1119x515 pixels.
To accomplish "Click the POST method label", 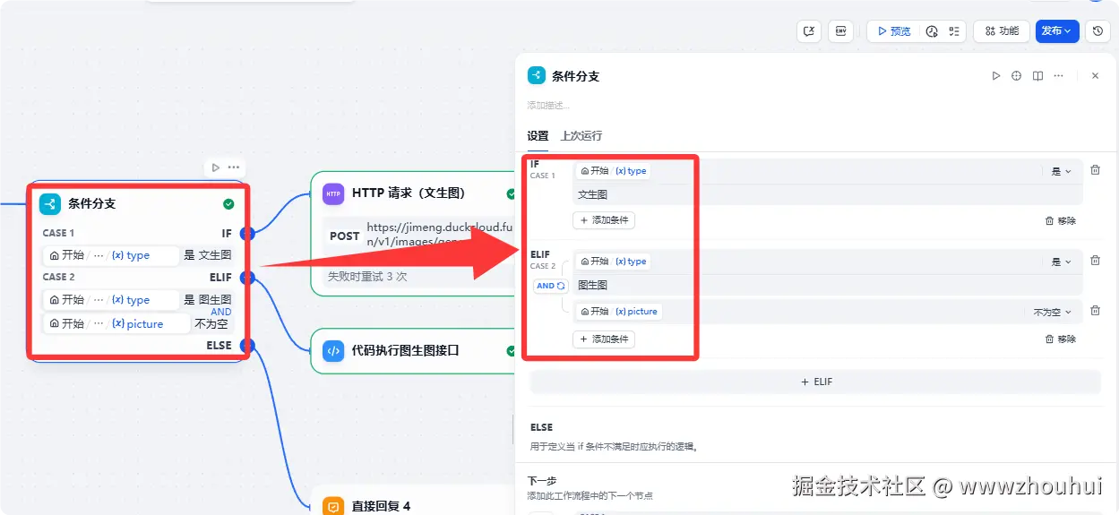I will point(345,236).
